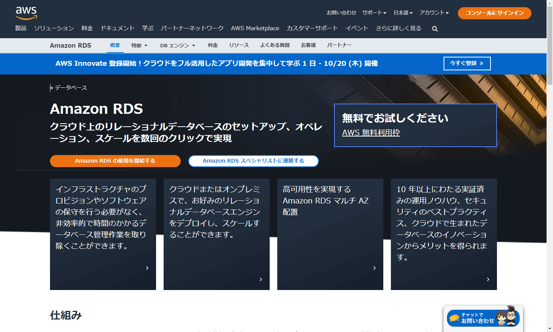Click the AWS Innovate banner text
This screenshot has width=553, height=332.
point(217,64)
